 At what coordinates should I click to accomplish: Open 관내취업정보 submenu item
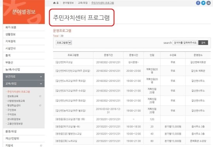(x=14, y=119)
